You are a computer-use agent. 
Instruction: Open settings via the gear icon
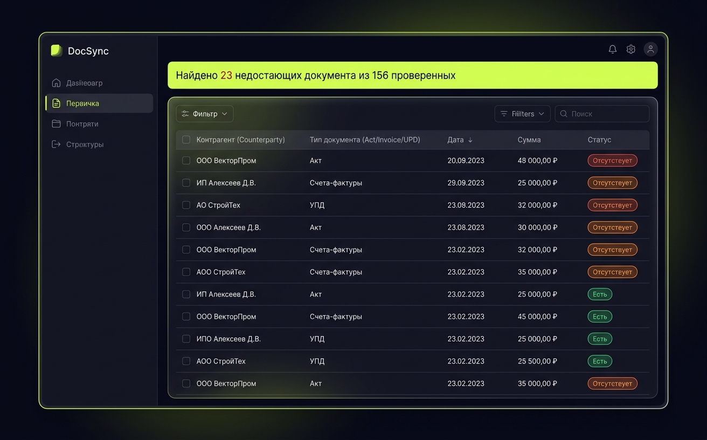630,50
